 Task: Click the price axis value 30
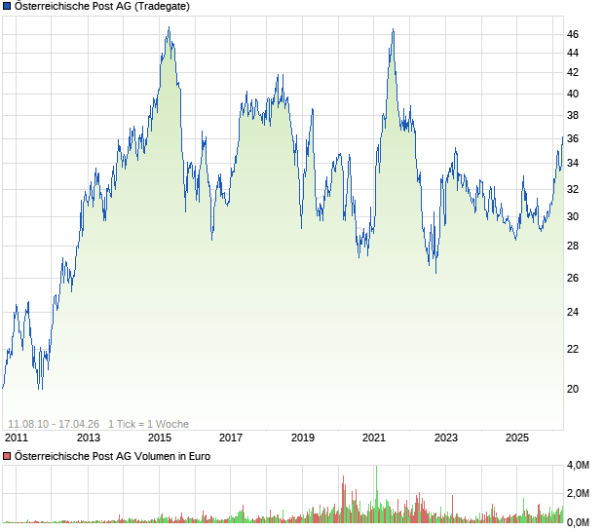[x=573, y=216]
